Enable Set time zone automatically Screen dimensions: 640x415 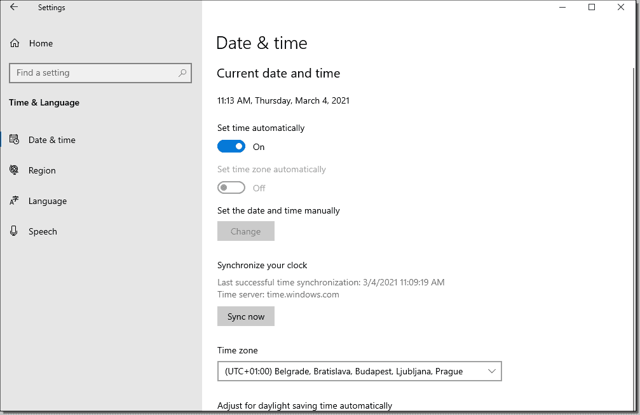pyautogui.click(x=231, y=187)
